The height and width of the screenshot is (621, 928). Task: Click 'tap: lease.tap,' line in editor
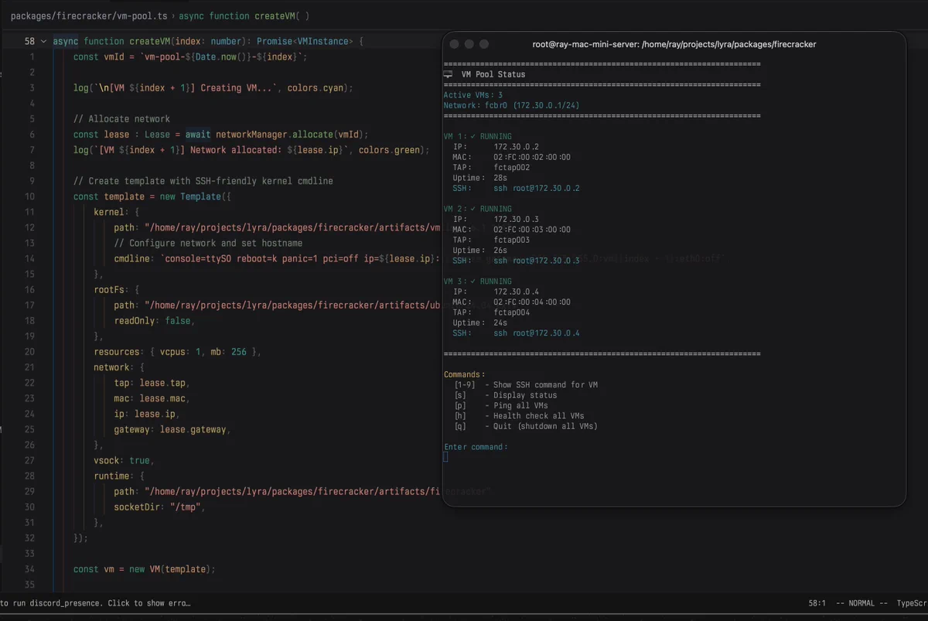tap(152, 383)
